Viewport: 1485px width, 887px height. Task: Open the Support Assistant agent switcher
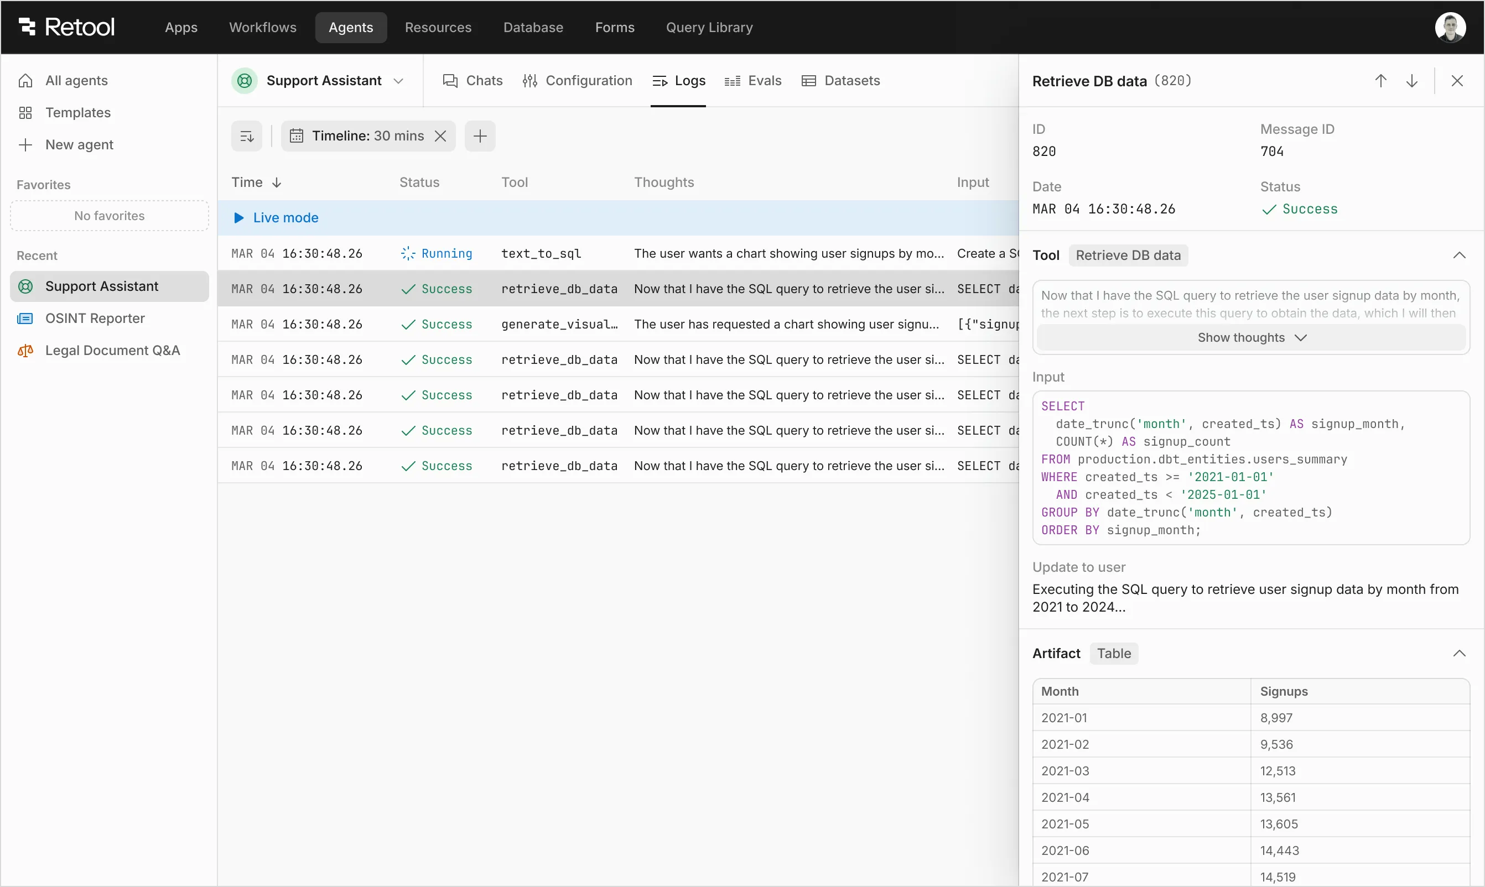pyautogui.click(x=399, y=81)
